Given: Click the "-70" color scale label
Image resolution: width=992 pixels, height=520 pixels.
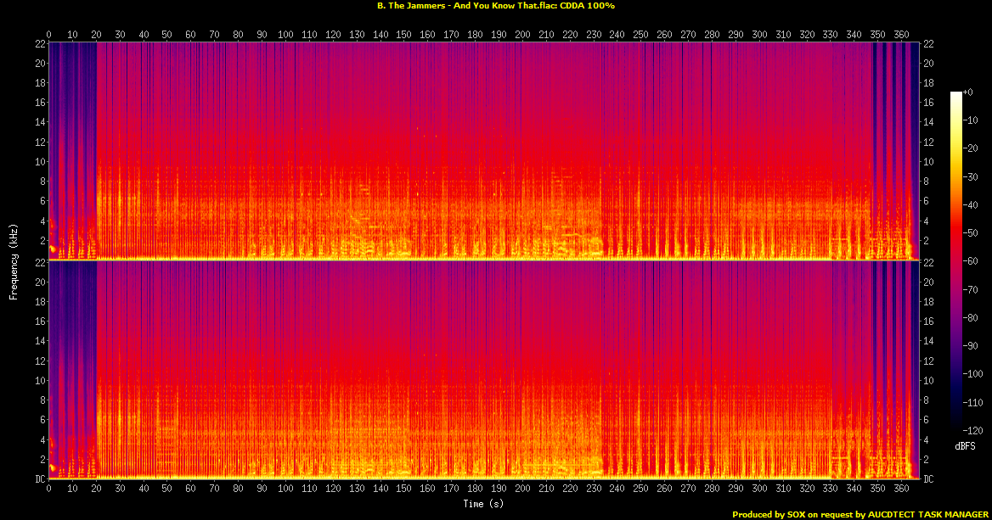Looking at the screenshot, I should click(x=971, y=289).
